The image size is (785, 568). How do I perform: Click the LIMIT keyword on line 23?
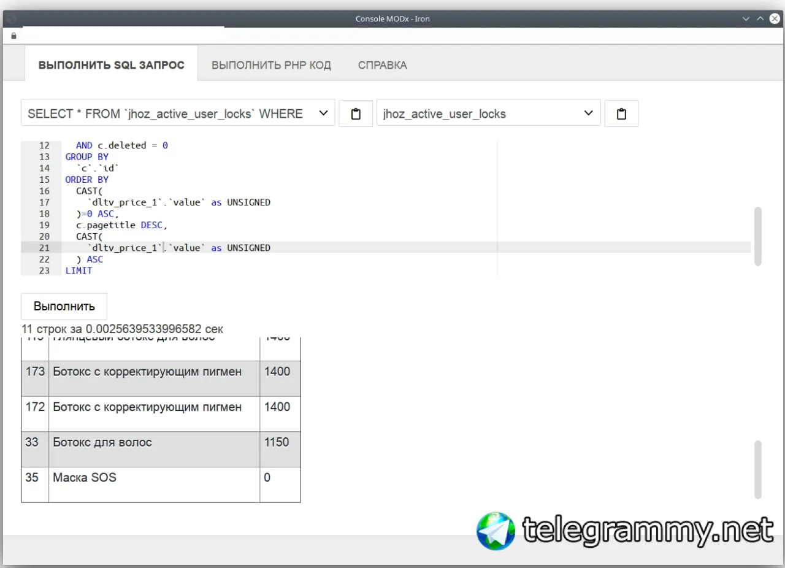click(x=78, y=271)
